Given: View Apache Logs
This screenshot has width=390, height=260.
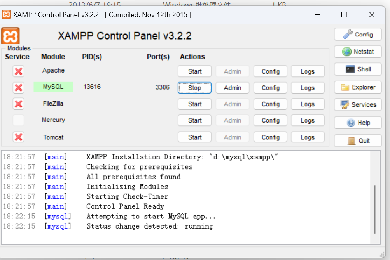Looking at the screenshot, I should [x=308, y=71].
